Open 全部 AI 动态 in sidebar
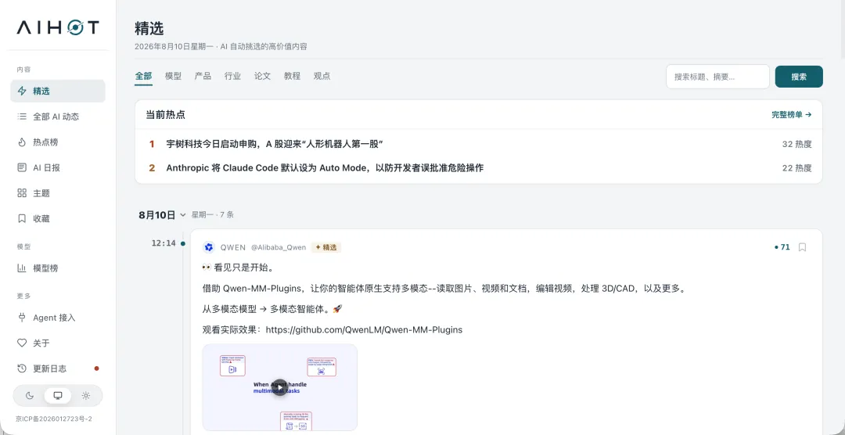The width and height of the screenshot is (845, 435). point(58,117)
